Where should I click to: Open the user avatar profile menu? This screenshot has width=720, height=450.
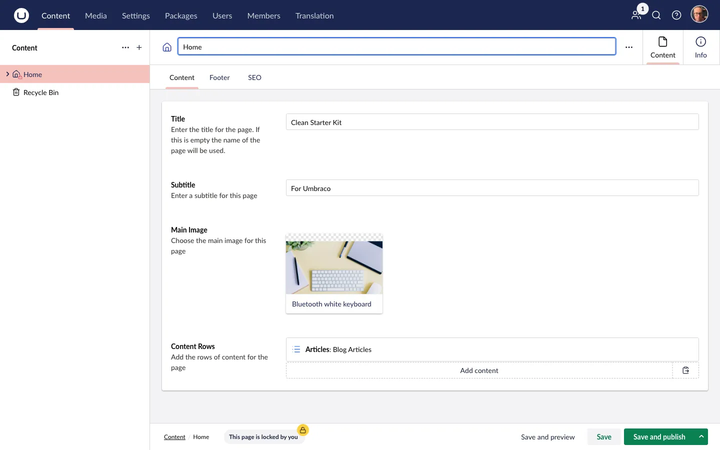point(699,14)
